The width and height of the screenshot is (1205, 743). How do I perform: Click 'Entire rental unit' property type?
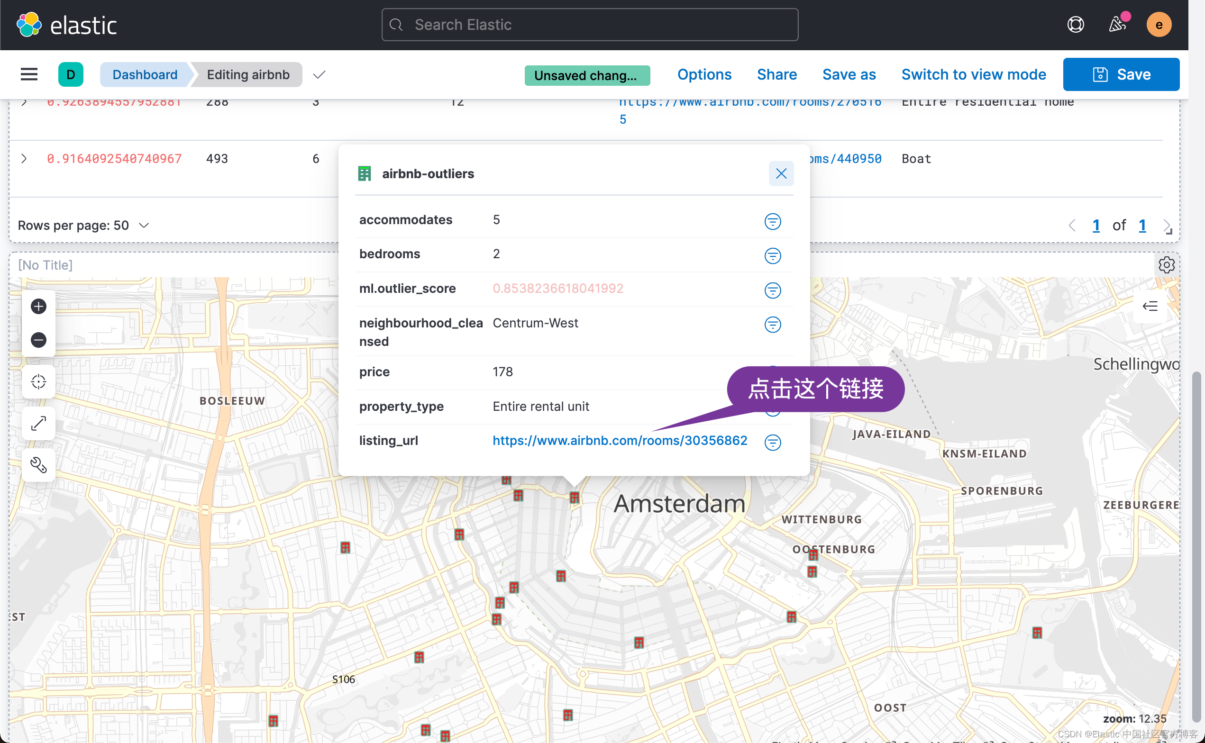click(540, 407)
